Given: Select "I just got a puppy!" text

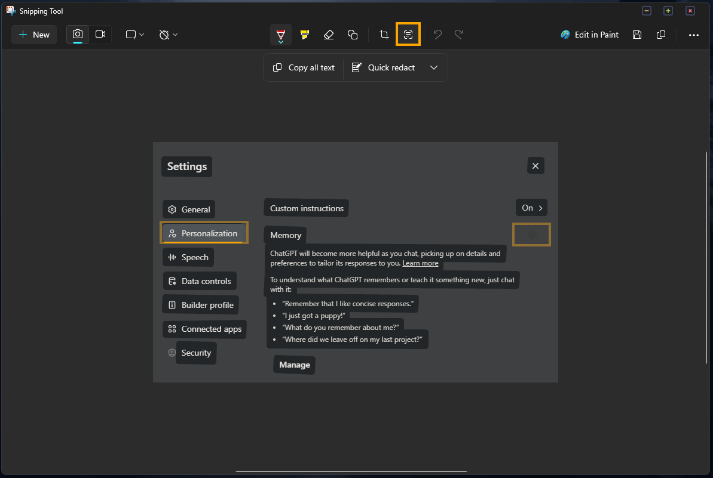Looking at the screenshot, I should click(x=314, y=316).
